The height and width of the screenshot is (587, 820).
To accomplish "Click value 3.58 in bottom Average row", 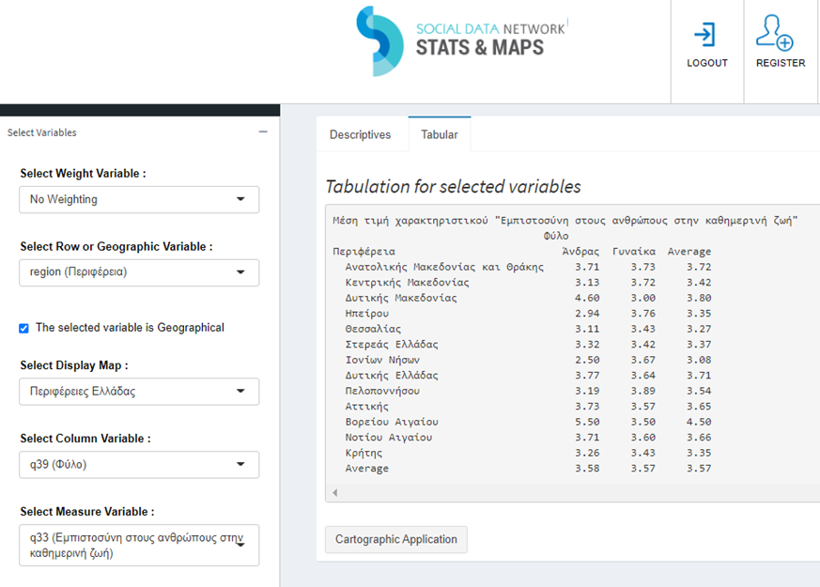I will tap(587, 469).
